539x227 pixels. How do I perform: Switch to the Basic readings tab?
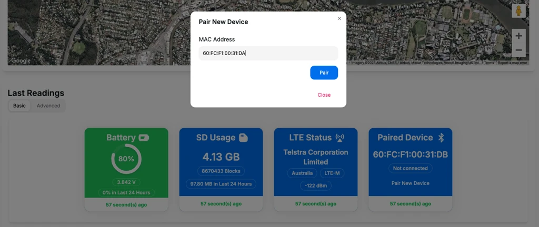coord(19,106)
